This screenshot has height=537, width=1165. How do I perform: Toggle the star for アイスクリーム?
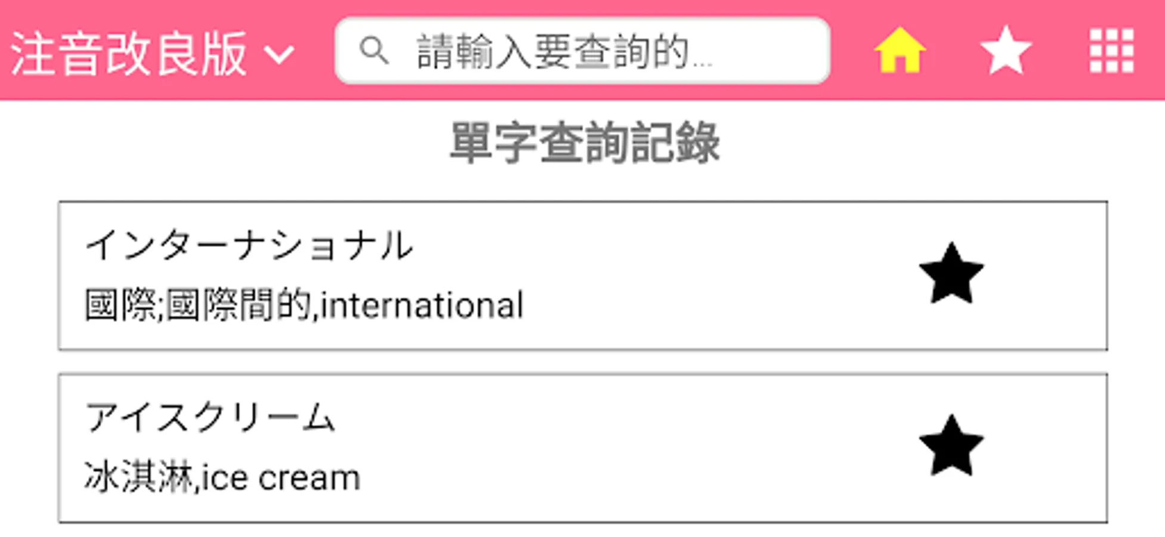click(951, 447)
